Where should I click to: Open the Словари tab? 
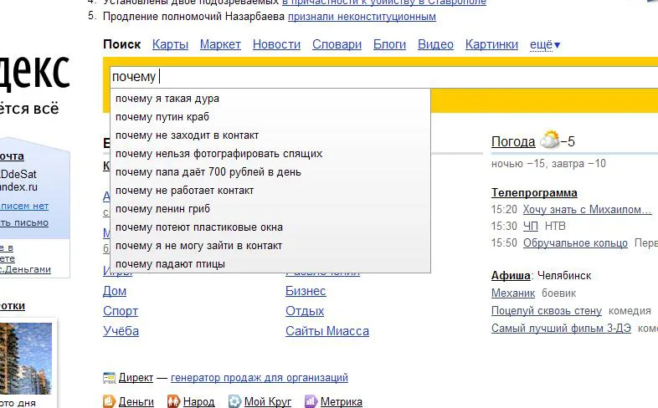(337, 44)
